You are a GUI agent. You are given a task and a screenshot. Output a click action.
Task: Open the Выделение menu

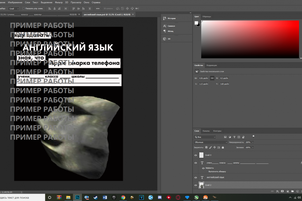coord(47,2)
